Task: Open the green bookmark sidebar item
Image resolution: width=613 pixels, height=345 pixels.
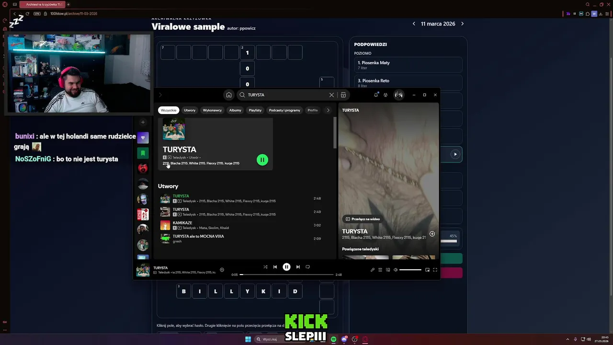Action: tap(143, 153)
